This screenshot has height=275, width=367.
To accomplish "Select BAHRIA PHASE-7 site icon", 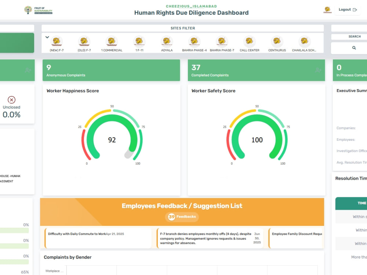I will 222,41.
